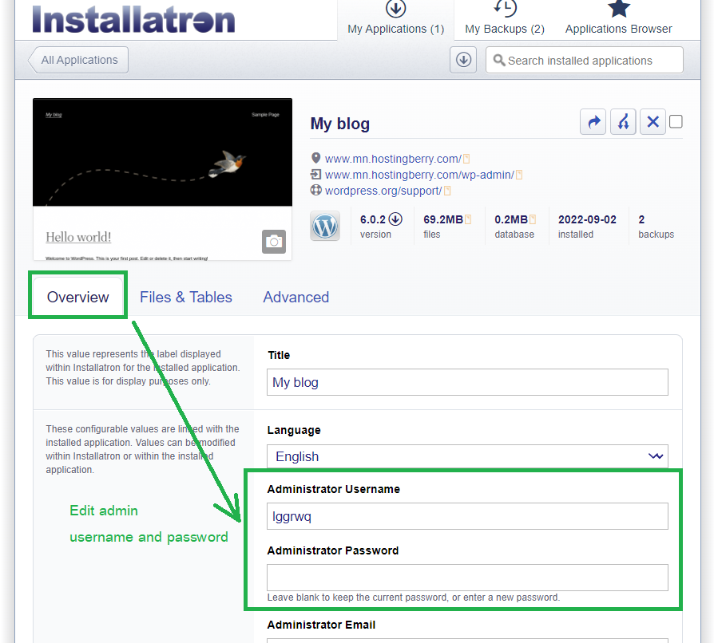Click the Administrator Password field

click(x=467, y=578)
